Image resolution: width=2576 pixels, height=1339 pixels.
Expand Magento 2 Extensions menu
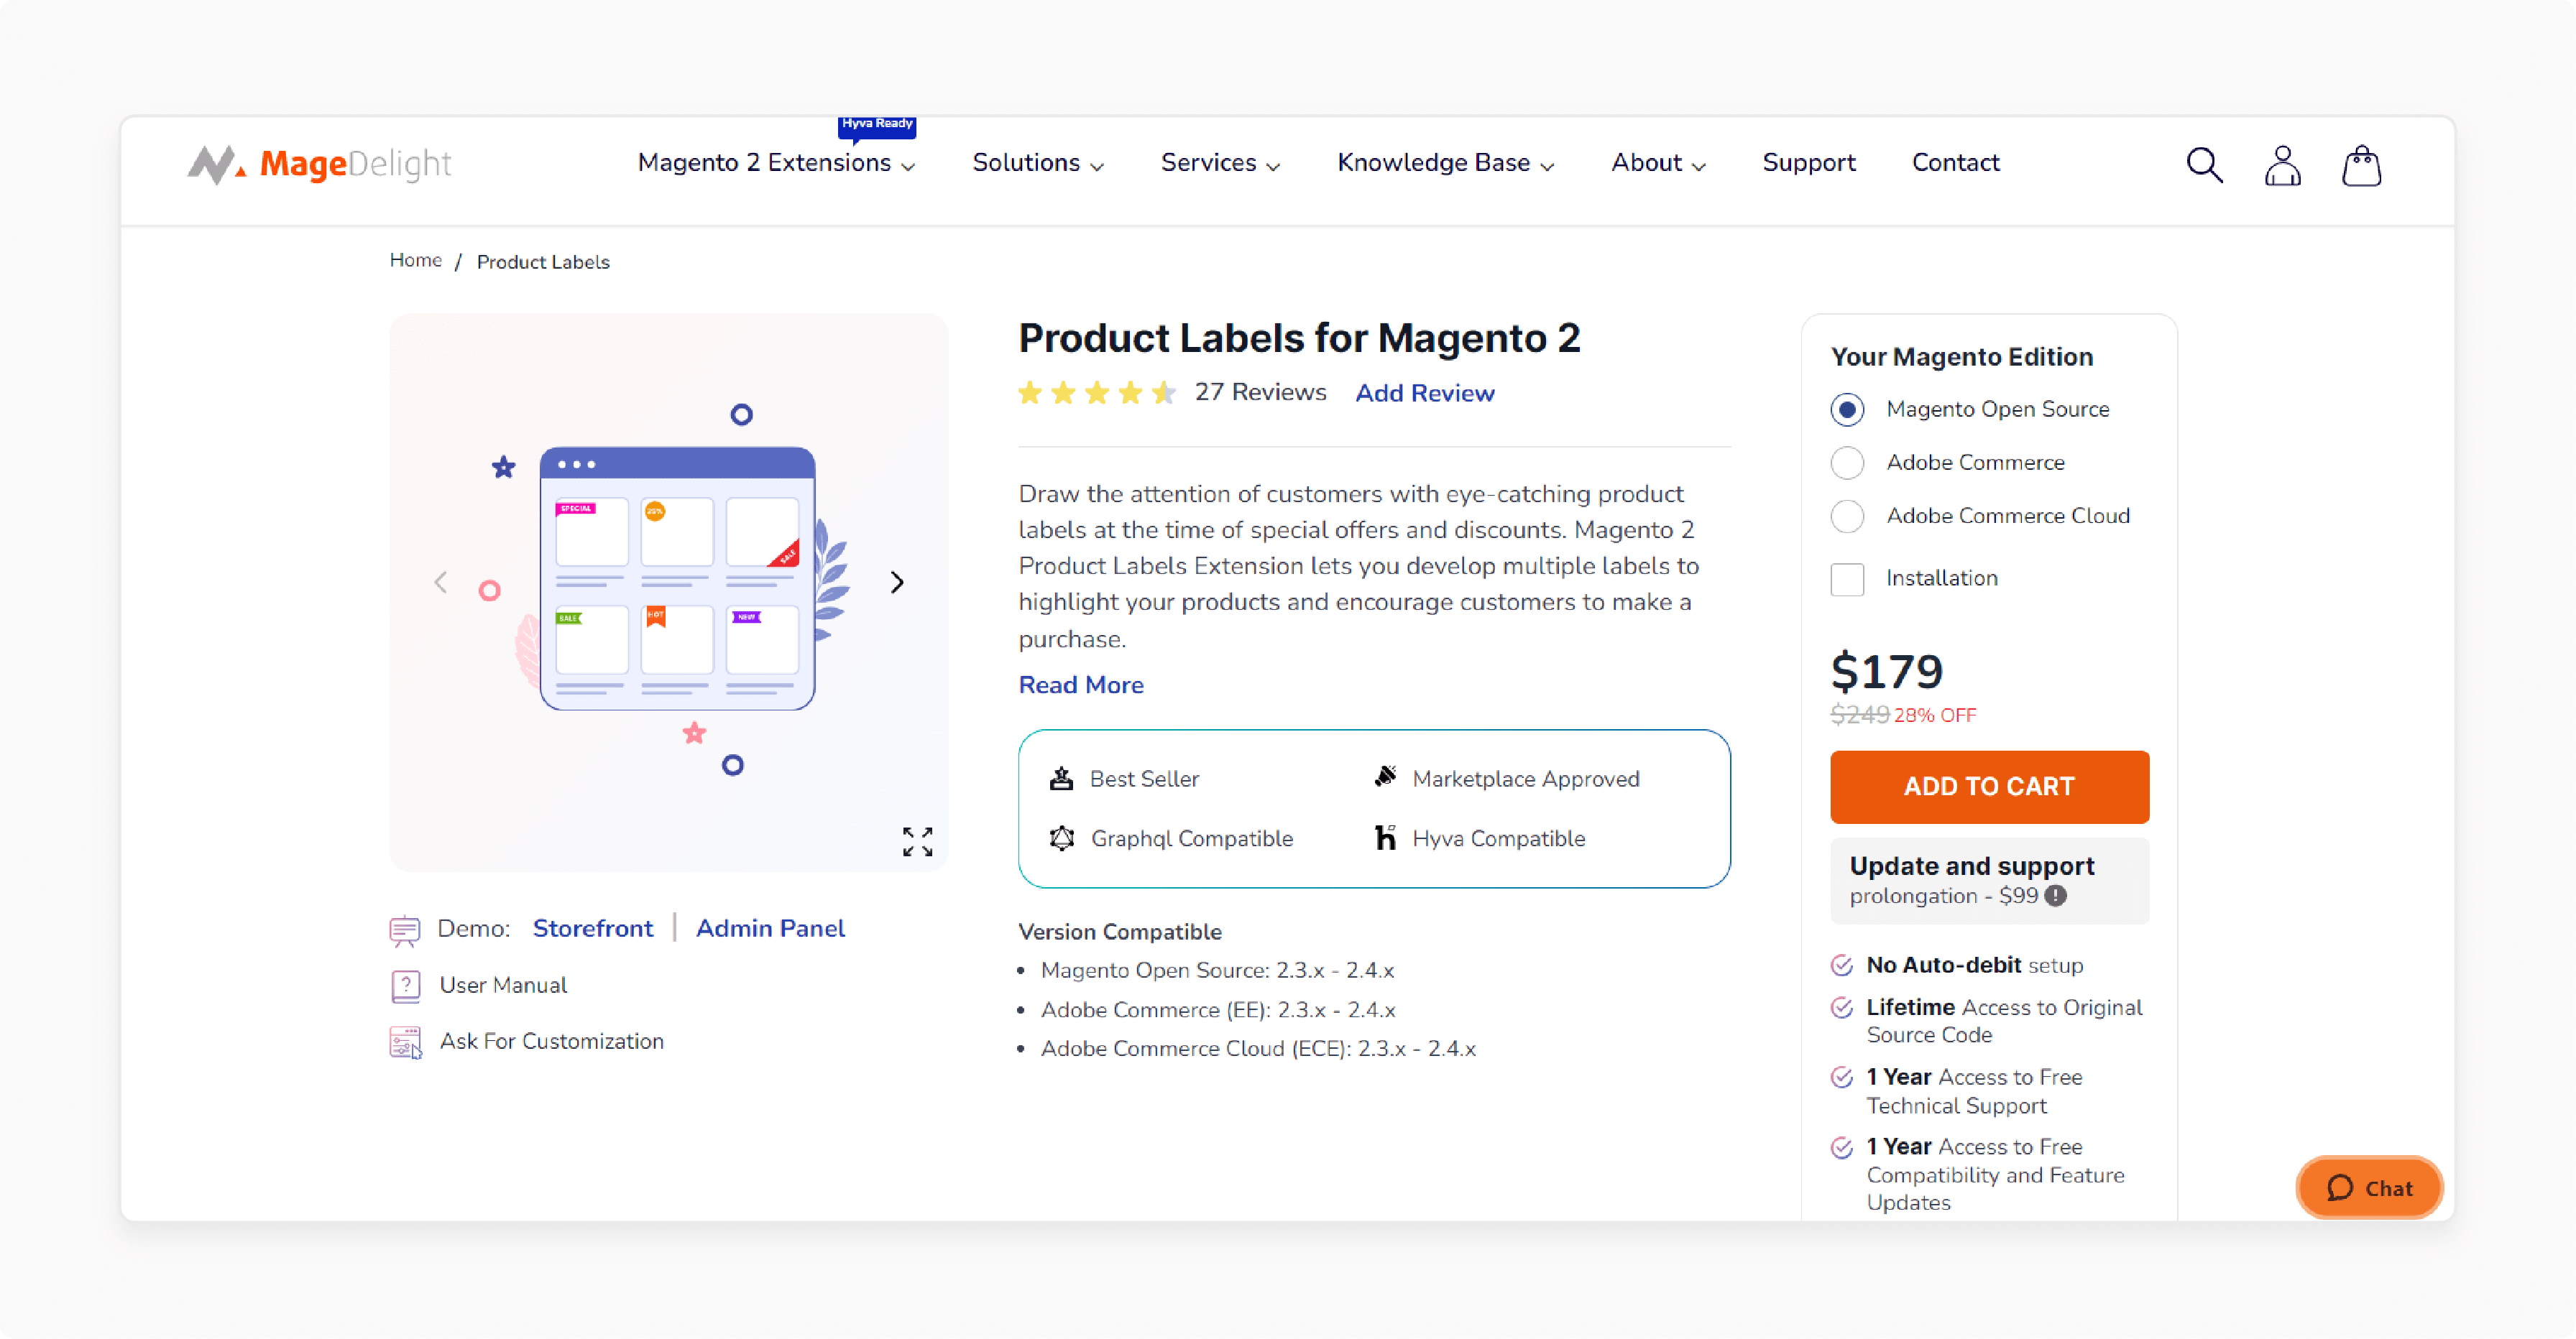(776, 163)
